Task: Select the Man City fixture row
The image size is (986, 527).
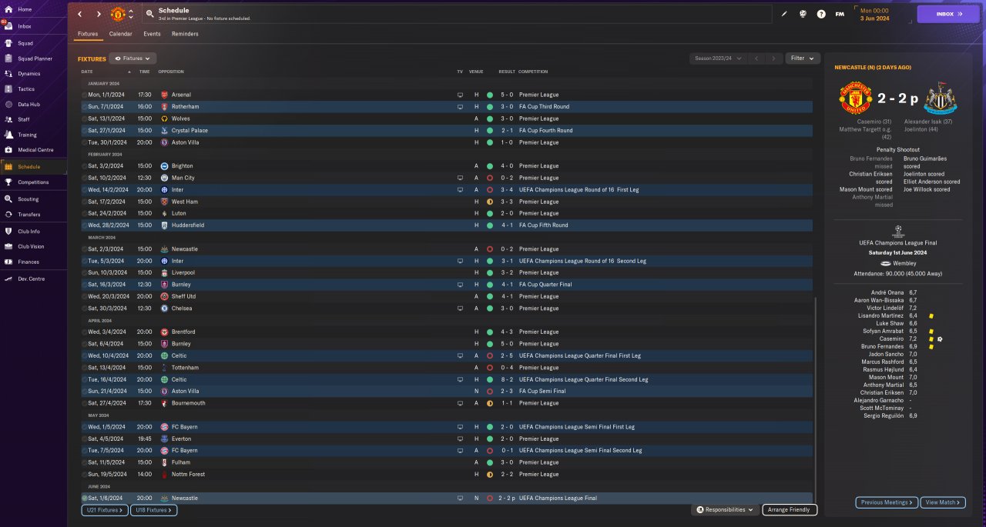Action: coord(446,178)
